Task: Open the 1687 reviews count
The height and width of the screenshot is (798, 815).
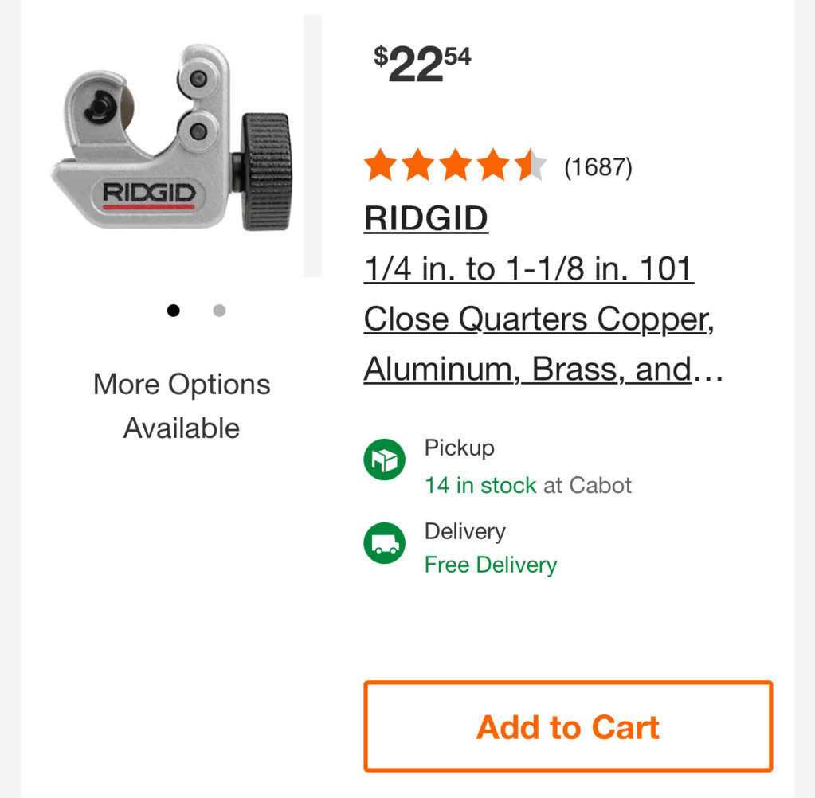Action: pyautogui.click(x=598, y=167)
